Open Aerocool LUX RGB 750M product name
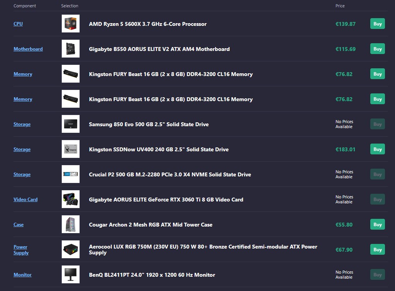This screenshot has width=395, height=291. 203,249
